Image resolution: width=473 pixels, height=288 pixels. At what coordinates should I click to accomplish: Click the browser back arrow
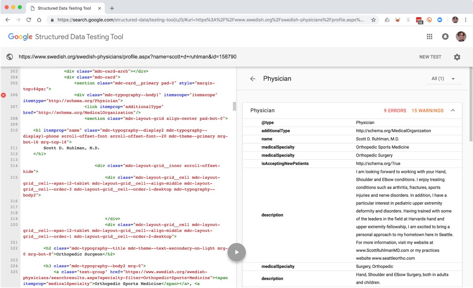[7, 20]
